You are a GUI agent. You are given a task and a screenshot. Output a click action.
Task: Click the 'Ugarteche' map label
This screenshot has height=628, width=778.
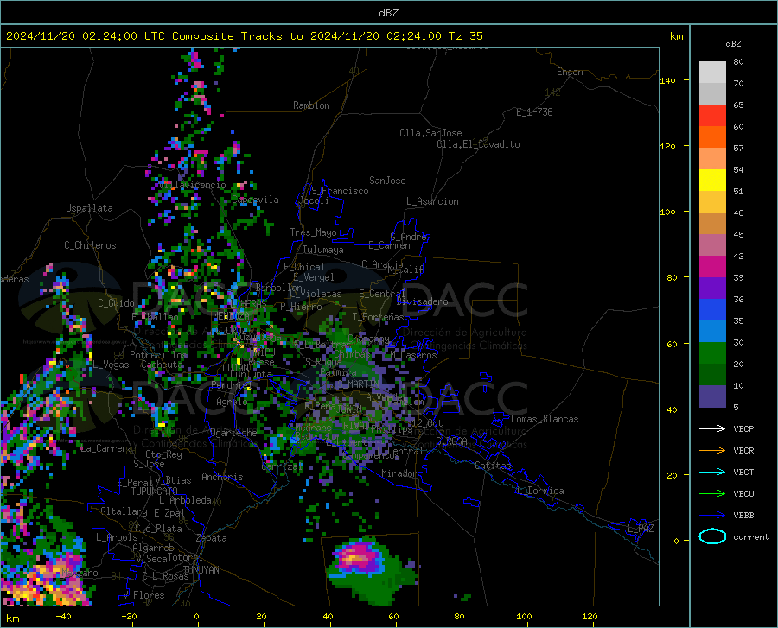[233, 433]
